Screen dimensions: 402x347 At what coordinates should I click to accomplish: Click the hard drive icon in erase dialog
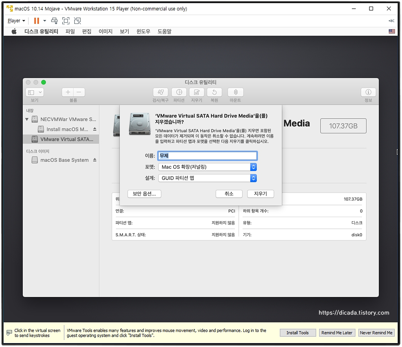pyautogui.click(x=140, y=124)
